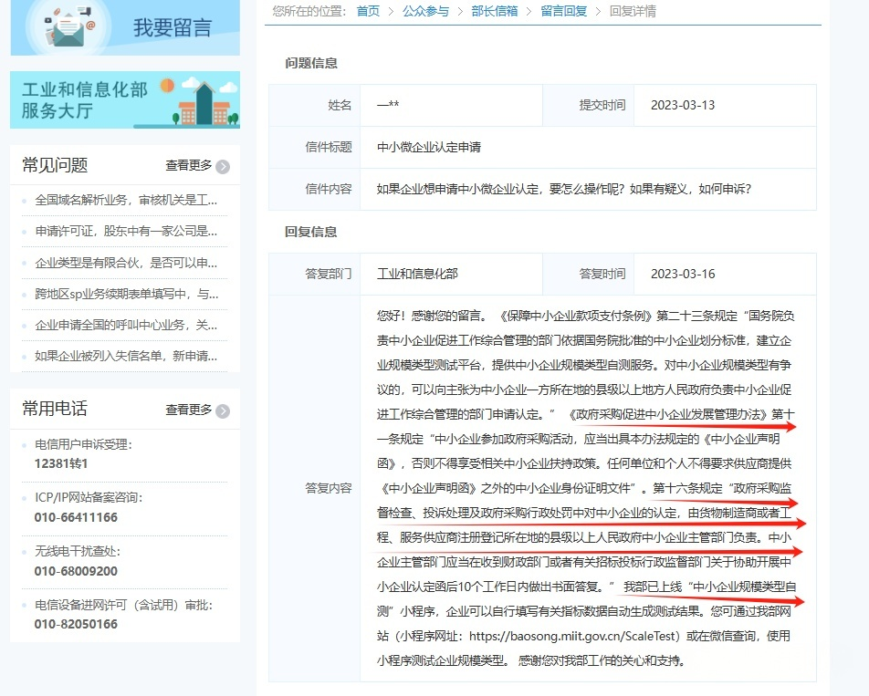Click the reply department 工业和信息化部
This screenshot has height=696, width=869.
point(417,274)
